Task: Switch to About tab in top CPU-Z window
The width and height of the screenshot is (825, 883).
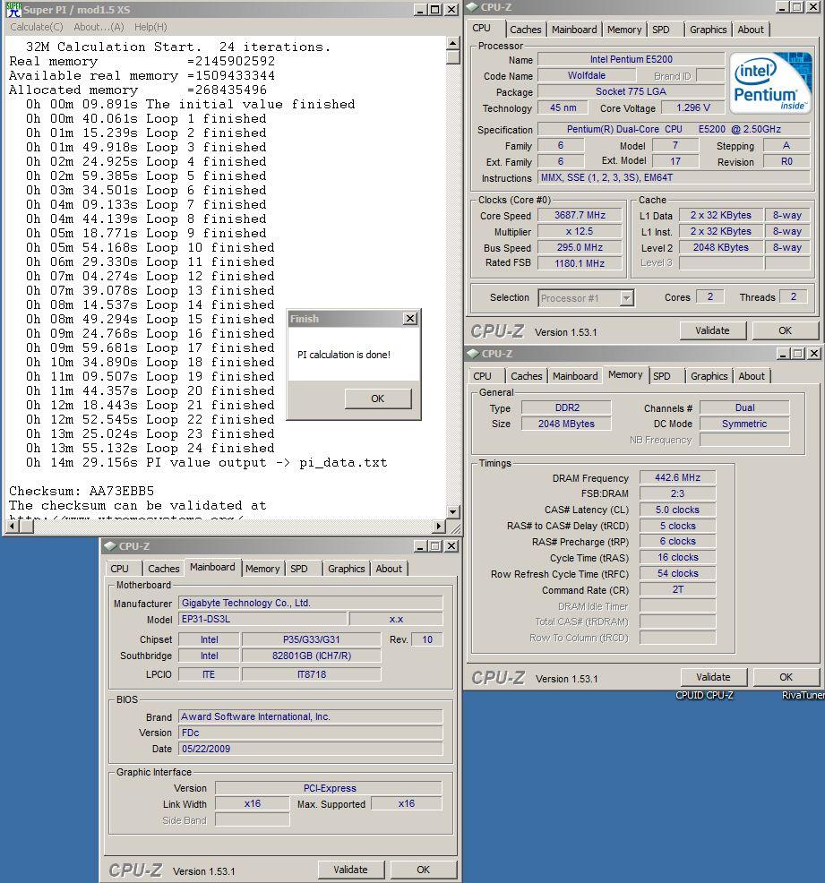Action: pyautogui.click(x=751, y=30)
